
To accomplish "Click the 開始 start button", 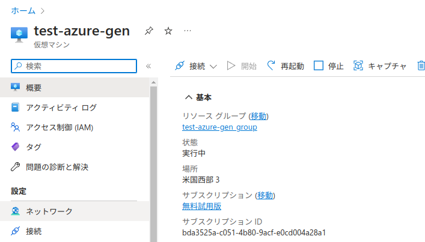I will 242,66.
